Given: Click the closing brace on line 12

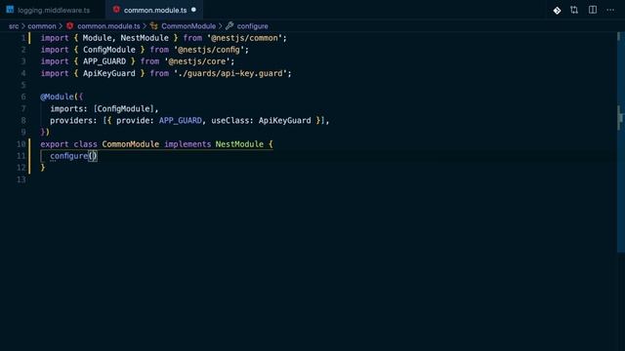Looking at the screenshot, I should [x=43, y=168].
